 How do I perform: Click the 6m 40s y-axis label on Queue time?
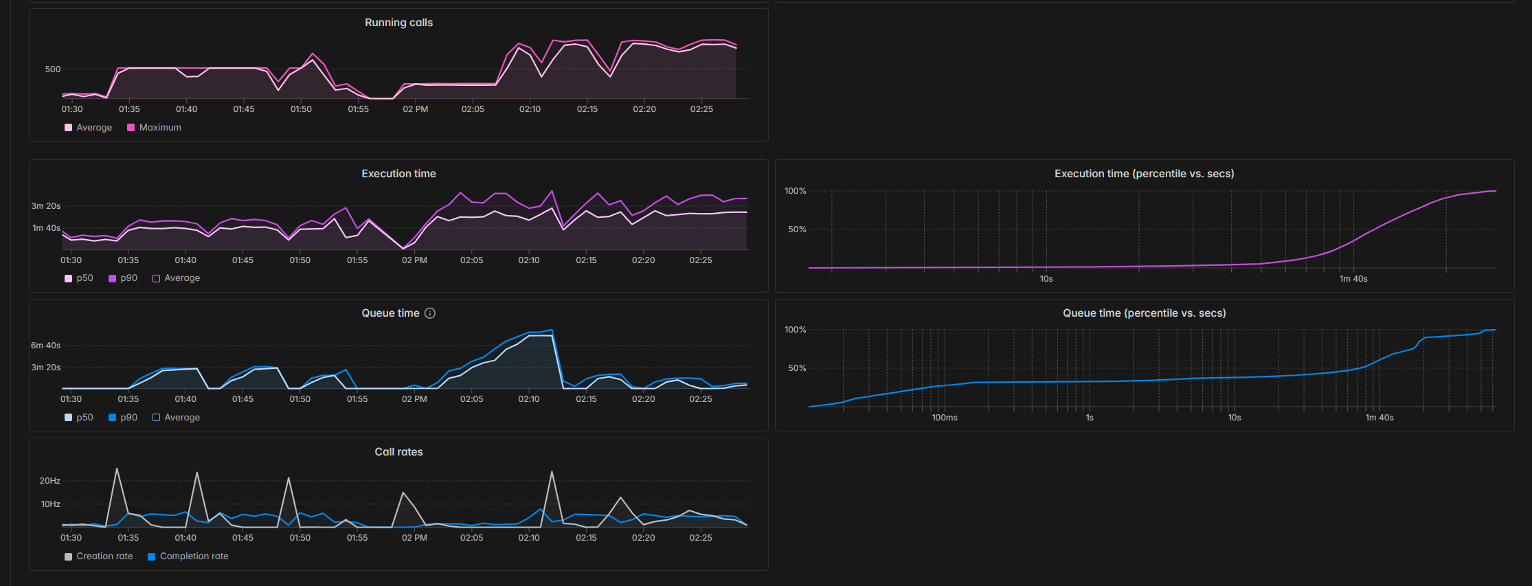(x=46, y=346)
